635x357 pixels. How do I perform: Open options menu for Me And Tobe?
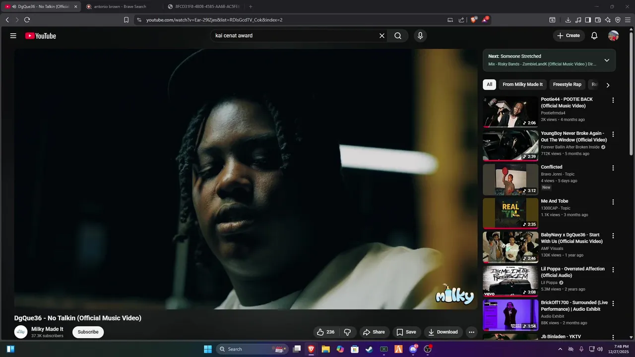click(613, 202)
